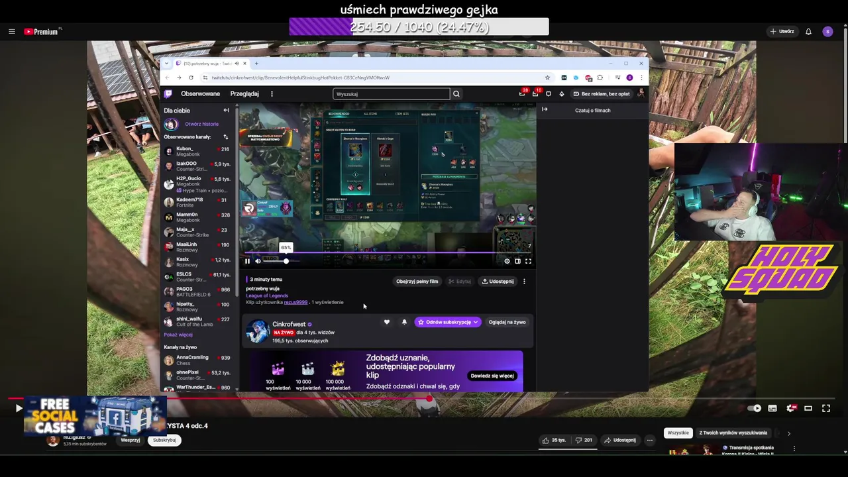This screenshot has height=477, width=848.
Task: Switch YouTube player to theater mode
Action: click(x=808, y=408)
